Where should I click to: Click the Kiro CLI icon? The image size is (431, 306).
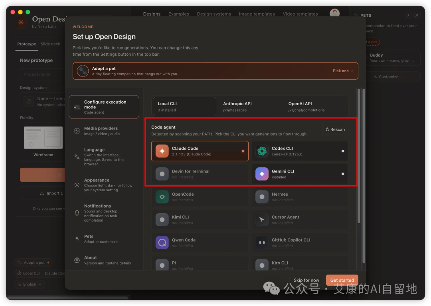(x=262, y=265)
